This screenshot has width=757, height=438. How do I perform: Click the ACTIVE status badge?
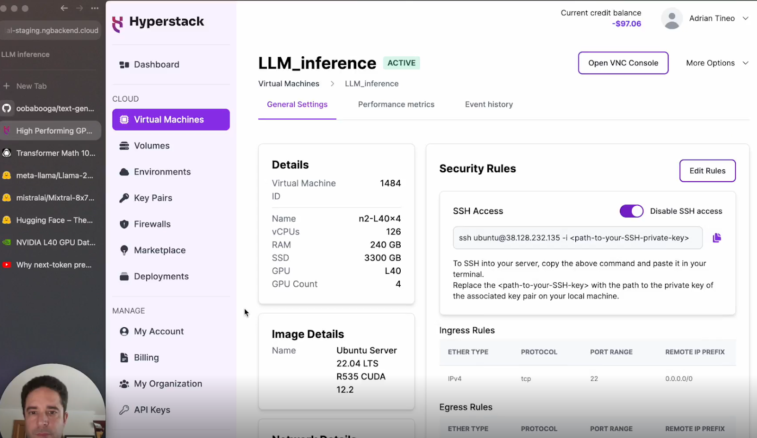coord(401,63)
